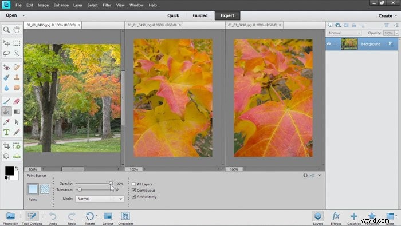Open the Organizer
Image resolution: width=401 pixels, height=226 pixels.
(125, 219)
